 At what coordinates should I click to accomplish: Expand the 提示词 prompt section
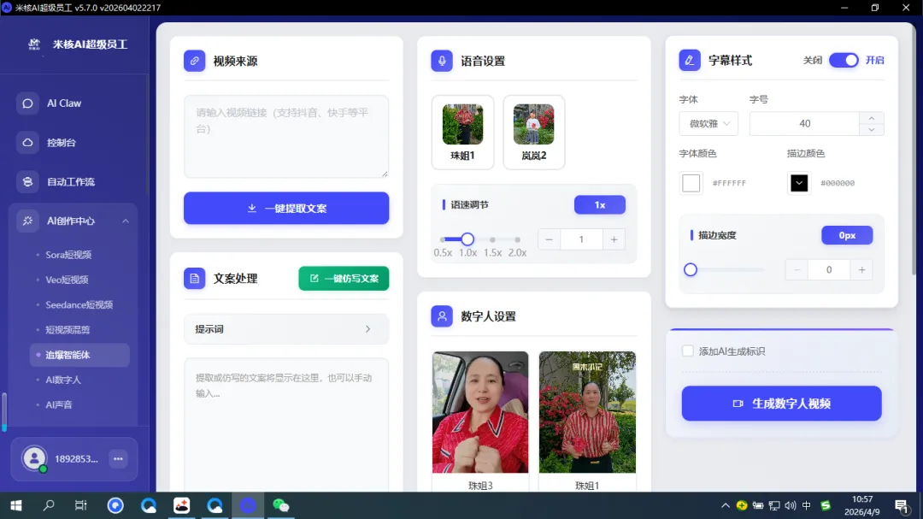286,328
